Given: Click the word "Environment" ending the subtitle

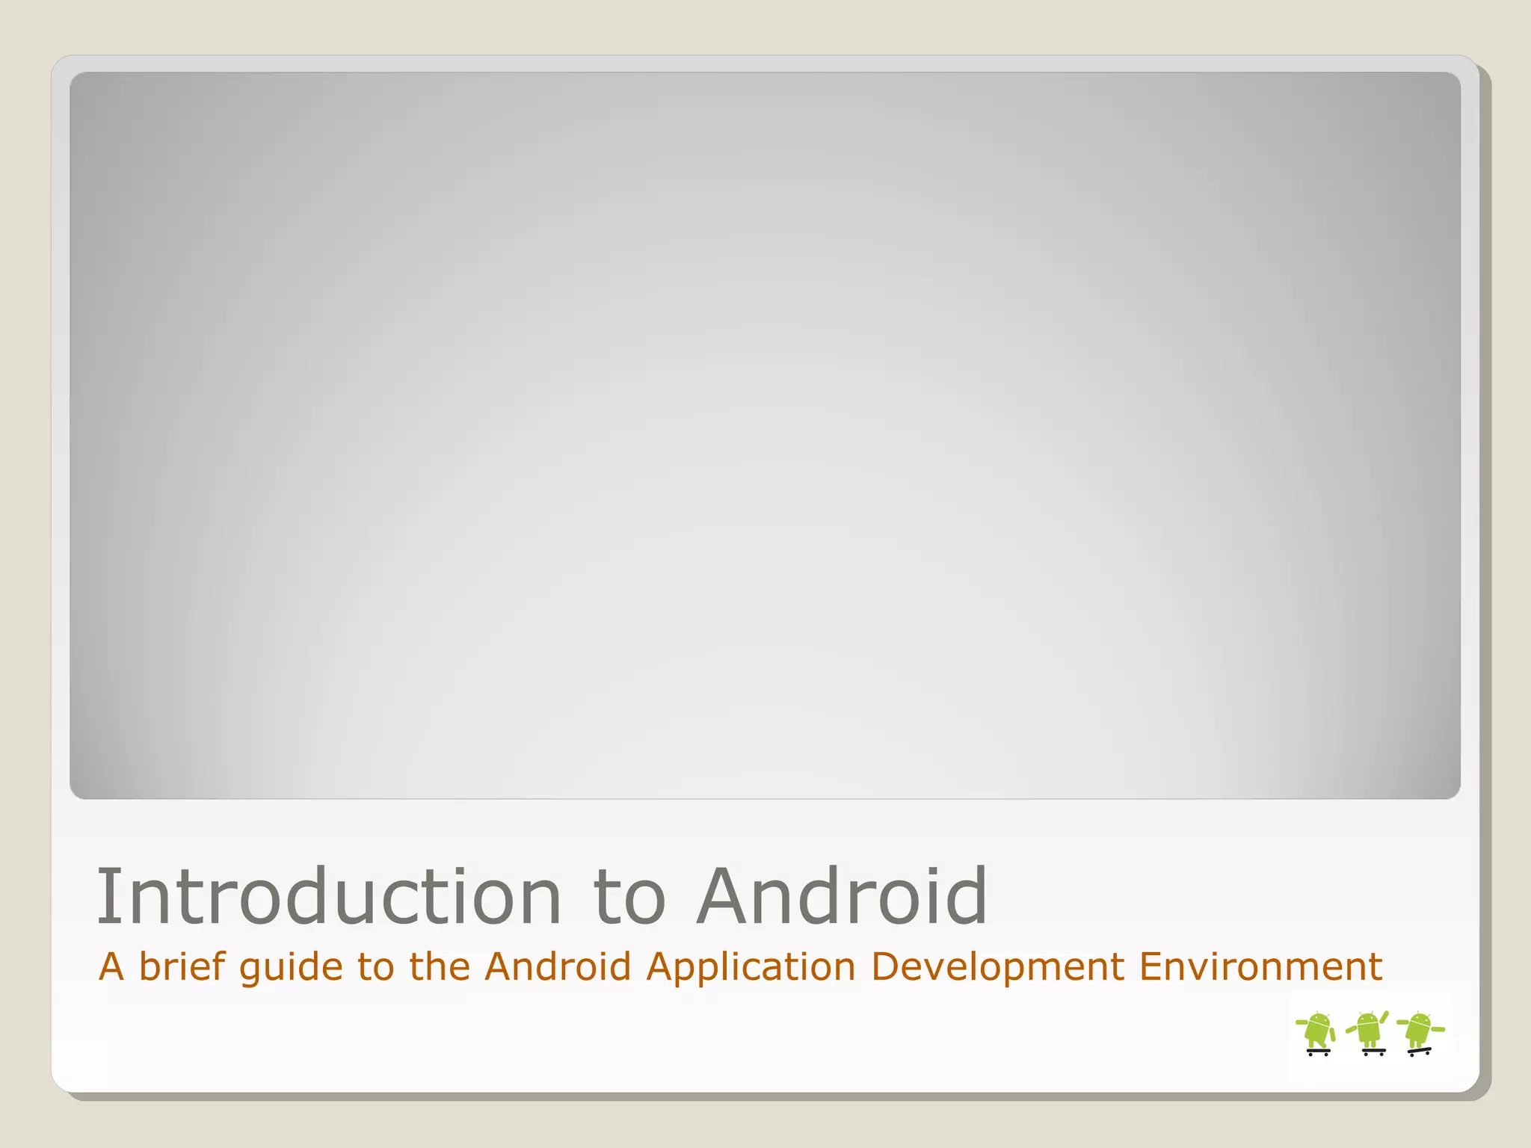Looking at the screenshot, I should click(x=1260, y=966).
